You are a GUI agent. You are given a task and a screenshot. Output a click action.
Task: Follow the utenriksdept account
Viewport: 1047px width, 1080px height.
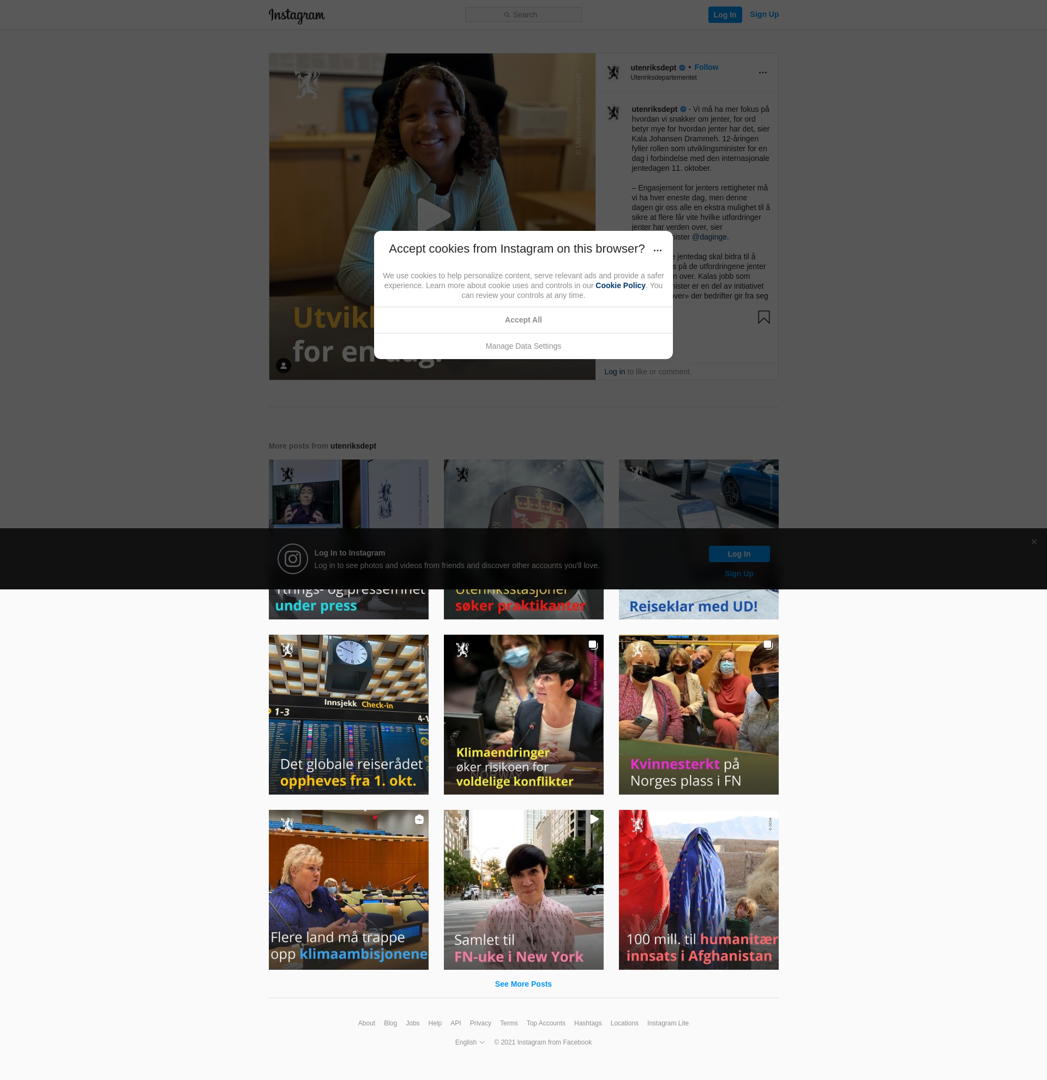706,67
